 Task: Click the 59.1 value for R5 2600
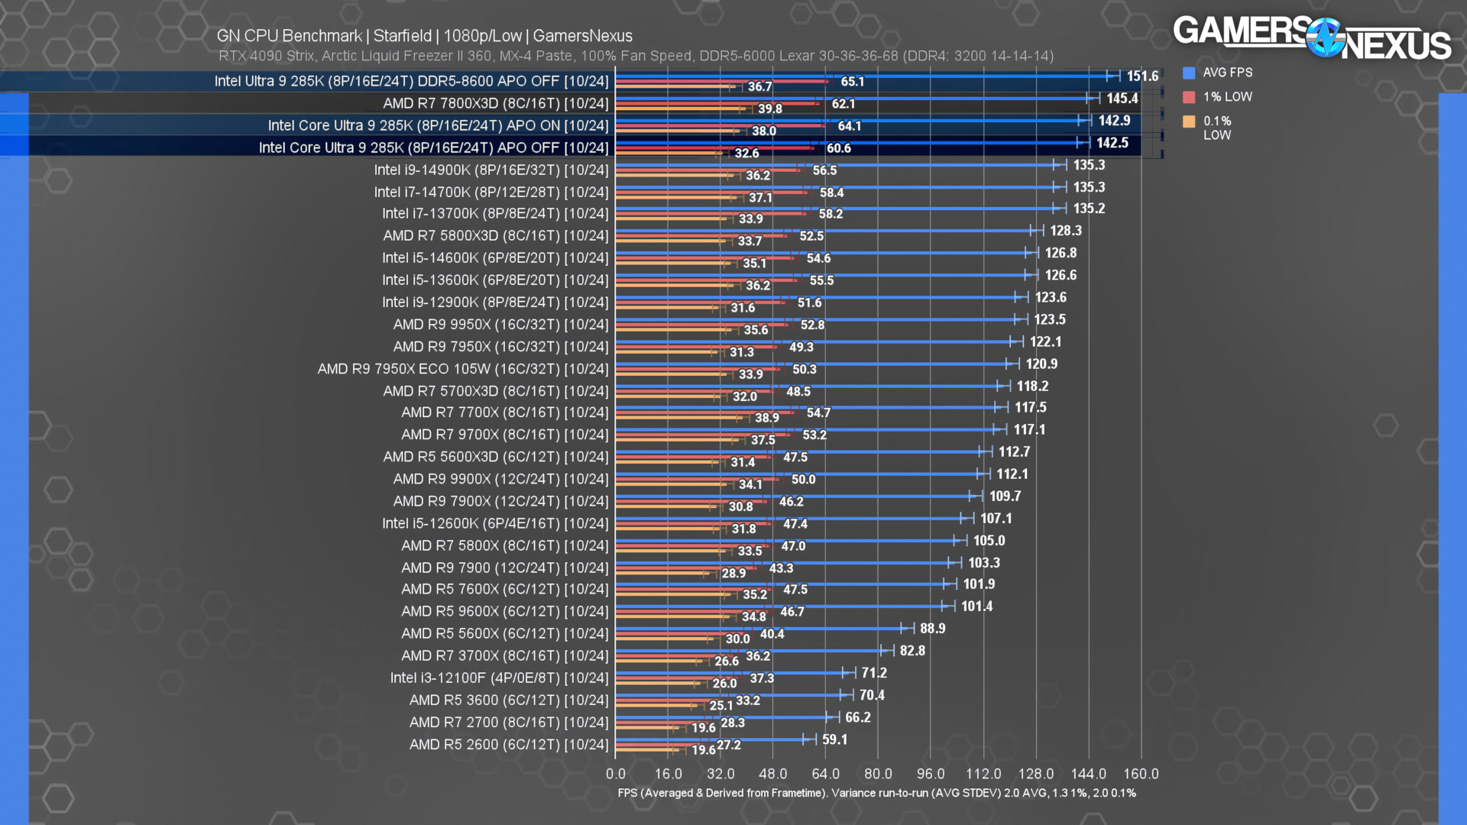point(834,739)
